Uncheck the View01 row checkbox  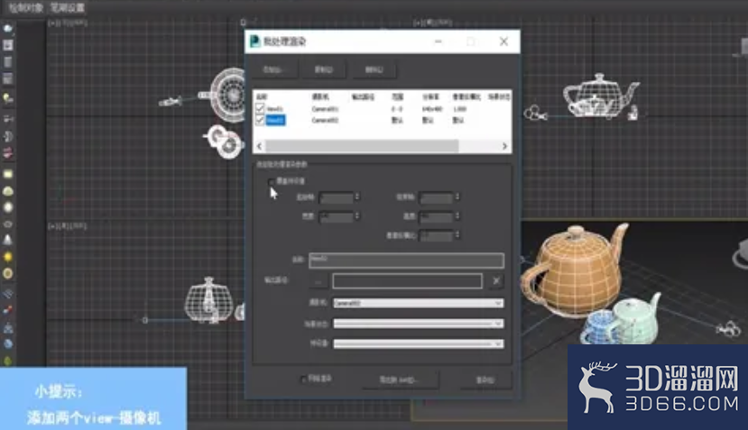pyautogui.click(x=260, y=108)
